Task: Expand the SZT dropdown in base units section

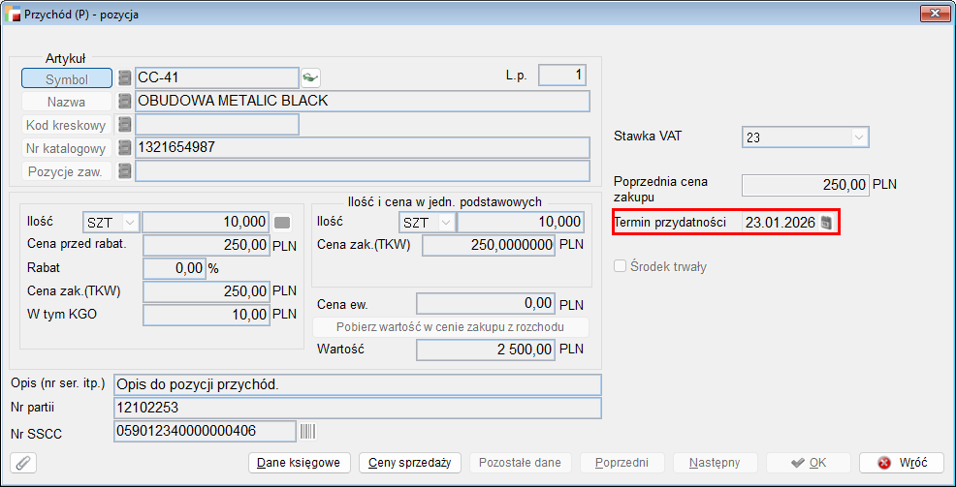Action: click(445, 223)
